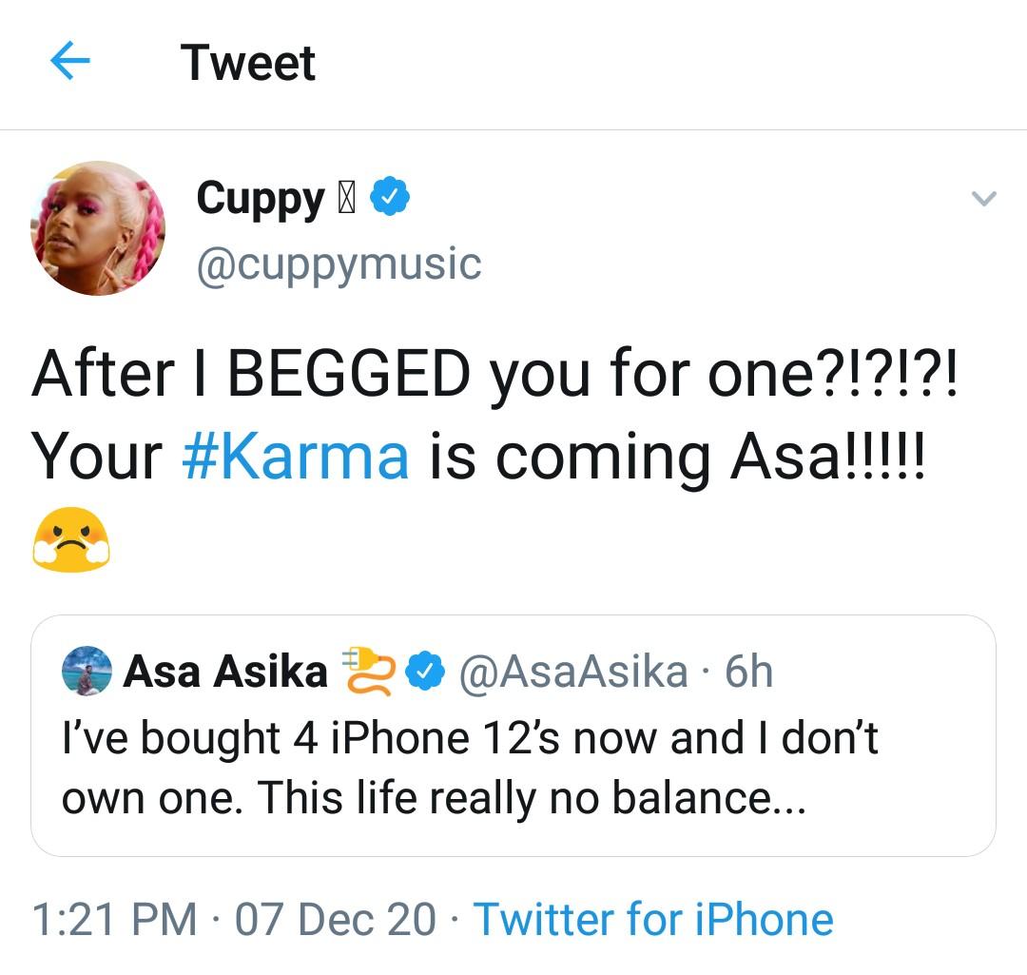Open Cuppy's profile picture
This screenshot has height=975, width=1027.
coord(98,228)
